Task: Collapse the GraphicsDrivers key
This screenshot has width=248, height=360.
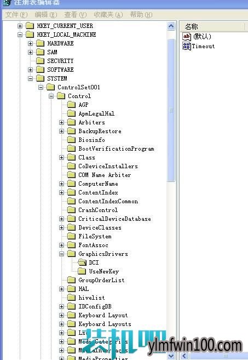Action: click(x=61, y=254)
